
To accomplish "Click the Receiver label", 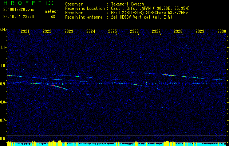I will 74,13.
